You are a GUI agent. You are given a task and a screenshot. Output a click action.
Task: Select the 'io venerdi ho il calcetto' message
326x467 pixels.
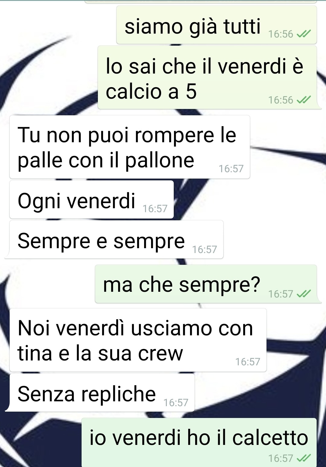coord(199,442)
